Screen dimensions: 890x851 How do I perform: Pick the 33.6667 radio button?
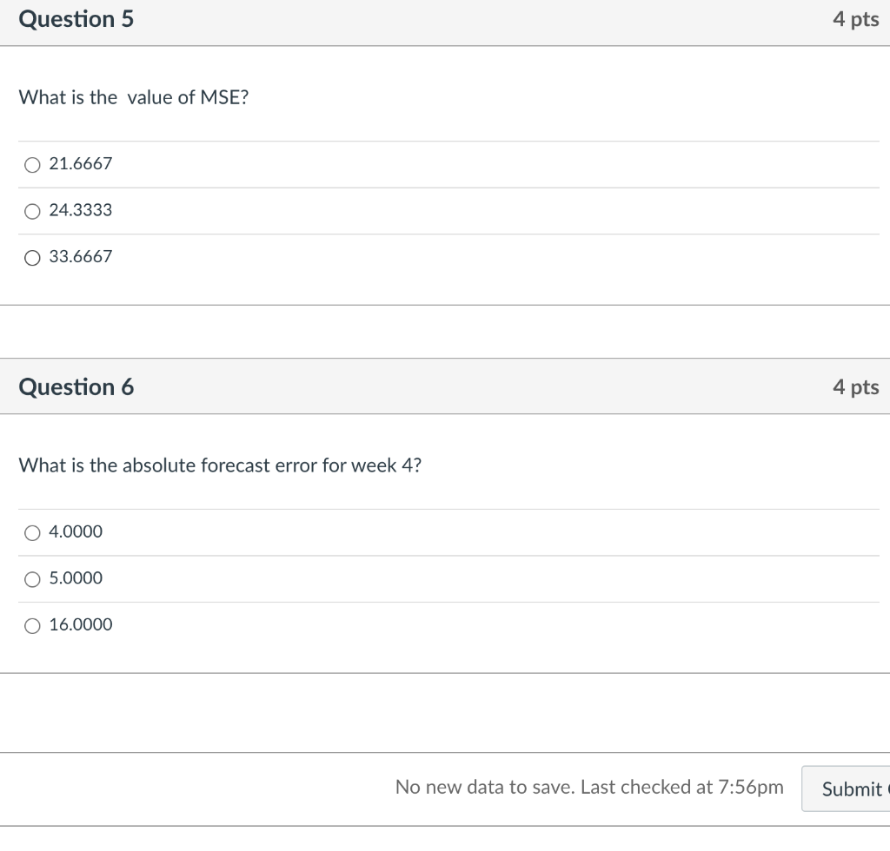click(x=32, y=257)
